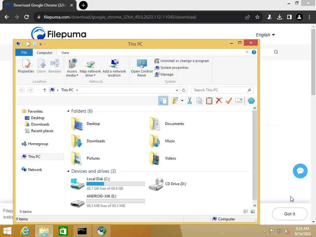Click the Got it button
The width and height of the screenshot is (316, 237).
click(289, 214)
